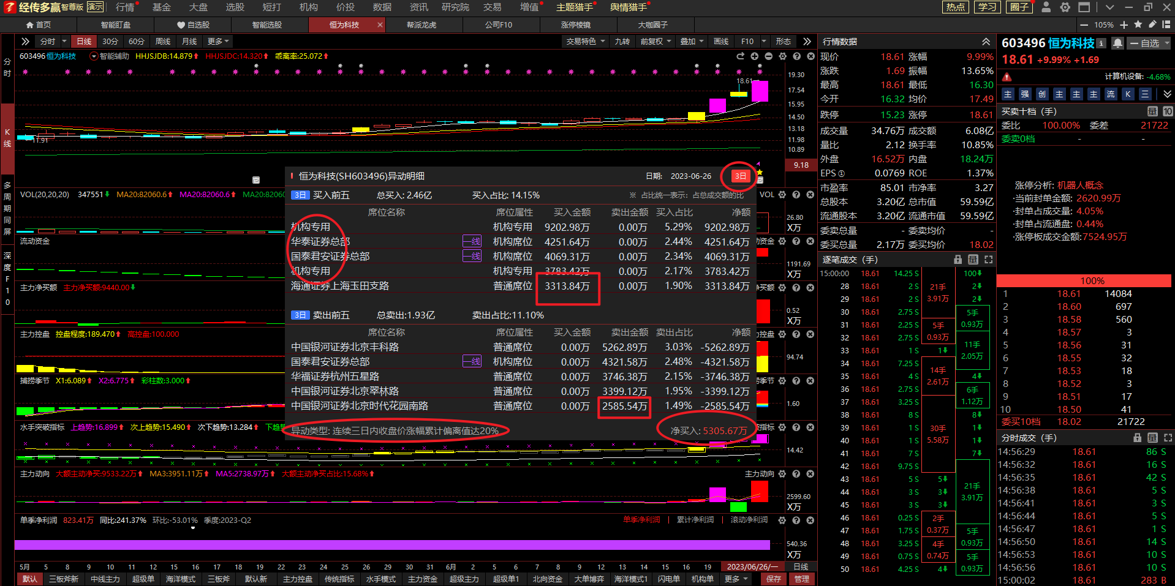Viewport: 1175px width, 586px height.
Task: Click the 强 indicator badge
Action: pos(1025,94)
